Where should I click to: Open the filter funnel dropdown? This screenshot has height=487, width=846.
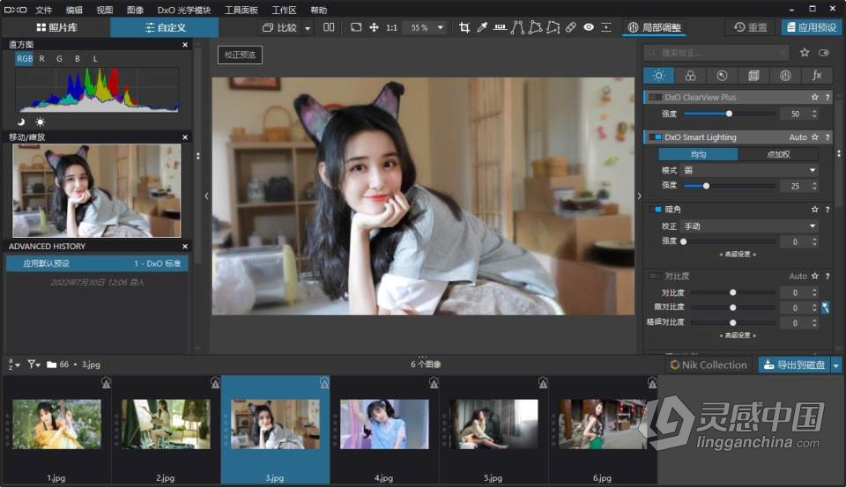coord(34,365)
